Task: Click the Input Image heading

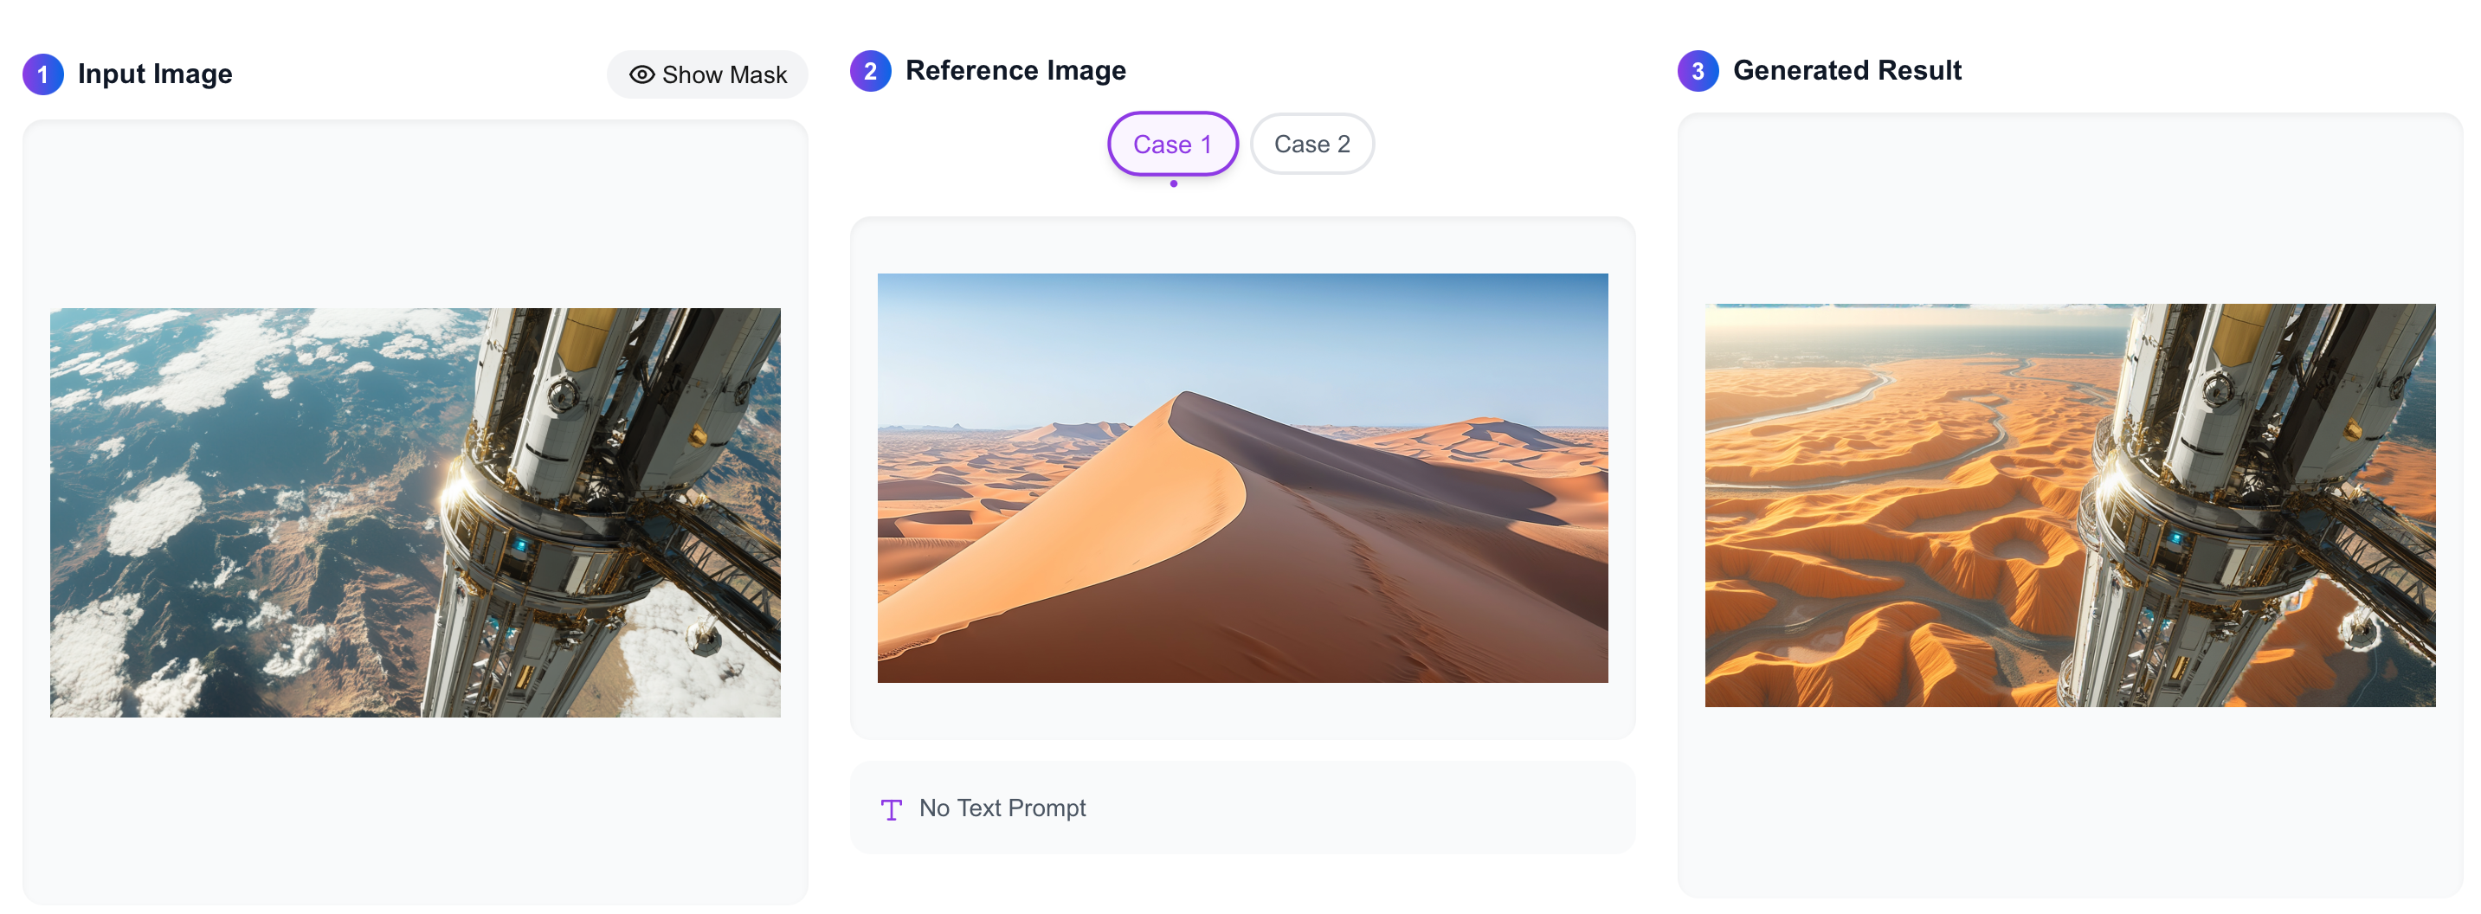Action: pyautogui.click(x=155, y=74)
